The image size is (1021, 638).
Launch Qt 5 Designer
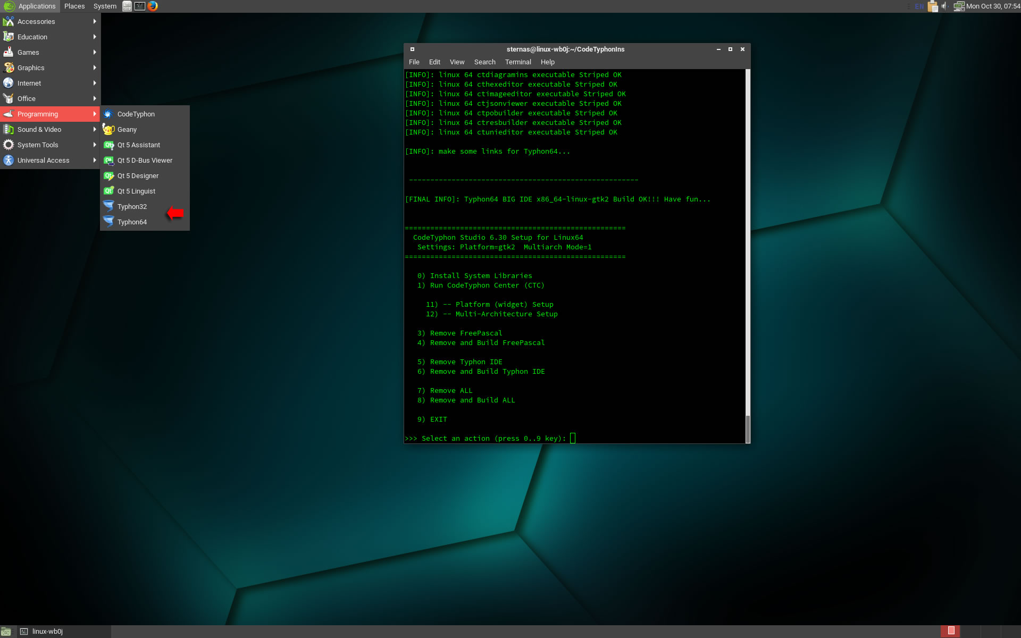pos(145,175)
